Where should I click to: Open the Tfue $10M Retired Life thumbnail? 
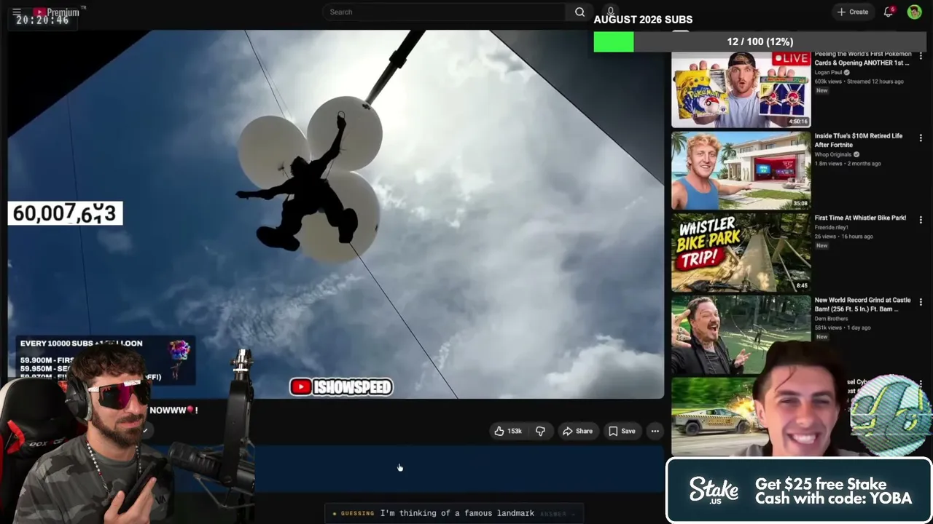(x=741, y=170)
